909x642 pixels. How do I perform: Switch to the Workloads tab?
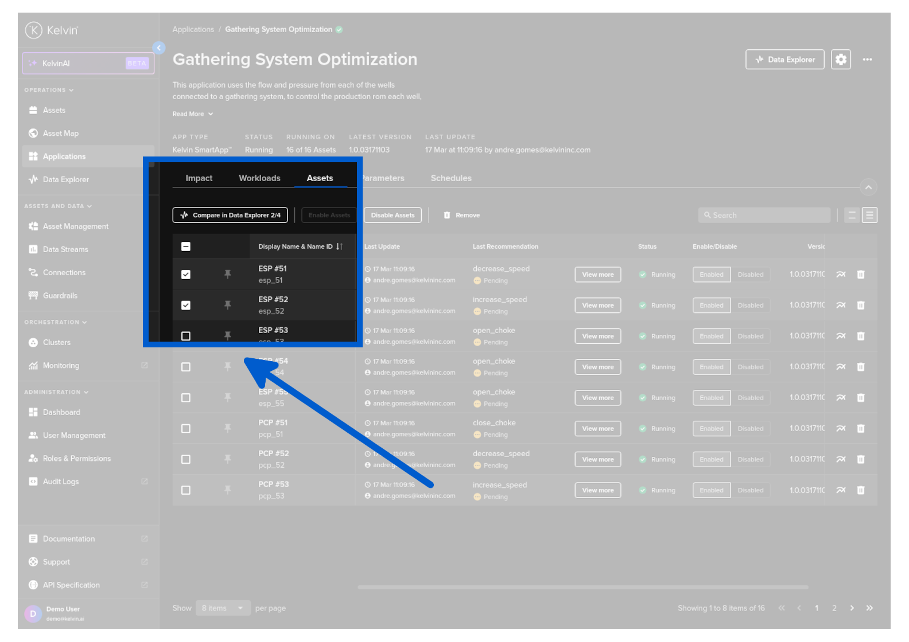coord(259,178)
